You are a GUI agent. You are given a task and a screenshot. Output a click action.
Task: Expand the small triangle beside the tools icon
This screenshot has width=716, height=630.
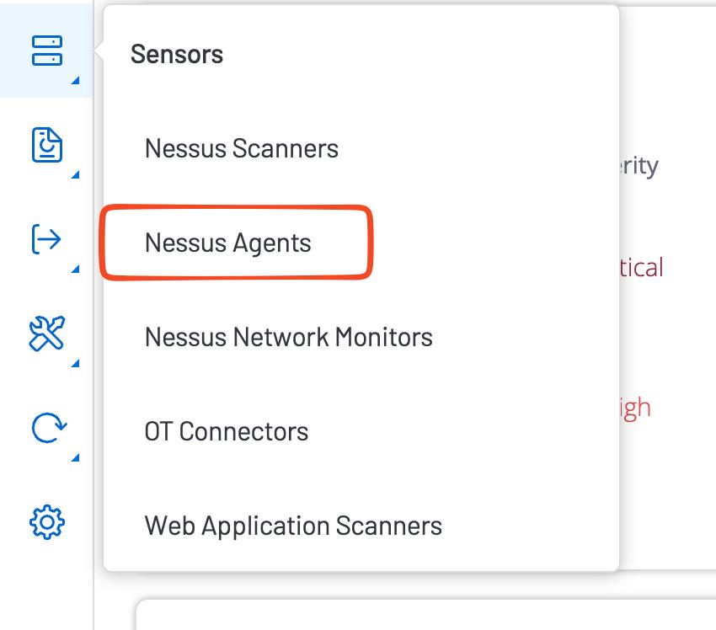pyautogui.click(x=76, y=364)
